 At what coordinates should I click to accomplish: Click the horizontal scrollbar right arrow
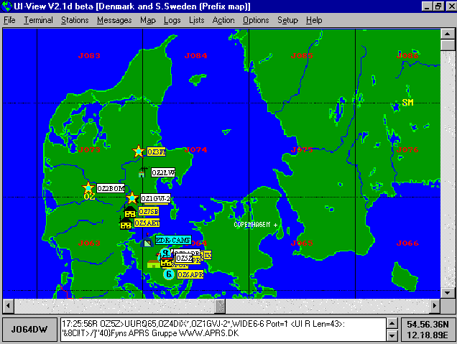pos(435,305)
